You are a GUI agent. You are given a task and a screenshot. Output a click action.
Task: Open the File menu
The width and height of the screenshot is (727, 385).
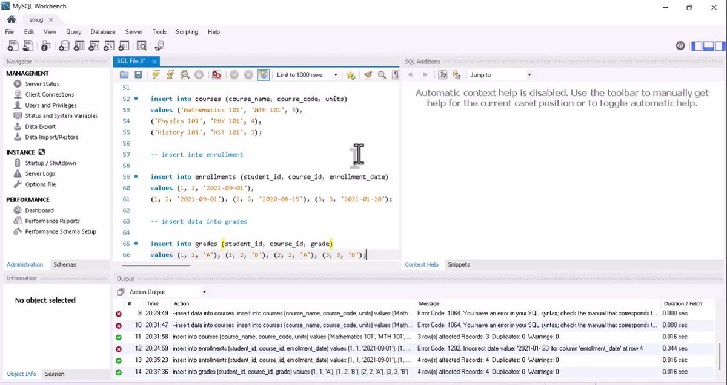pos(9,31)
